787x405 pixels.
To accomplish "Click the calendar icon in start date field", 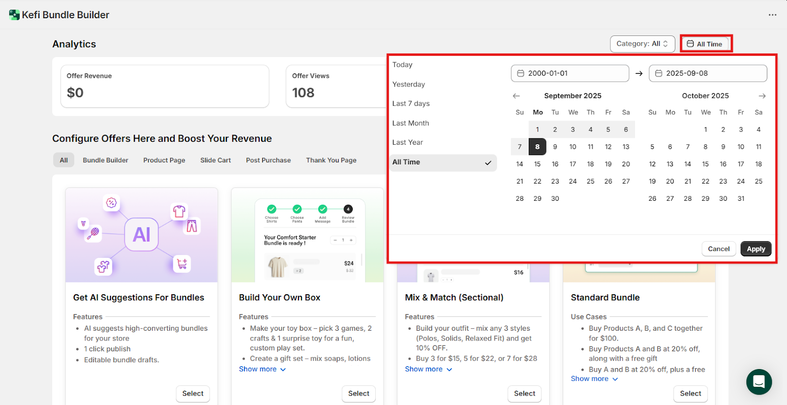I will pyautogui.click(x=520, y=73).
